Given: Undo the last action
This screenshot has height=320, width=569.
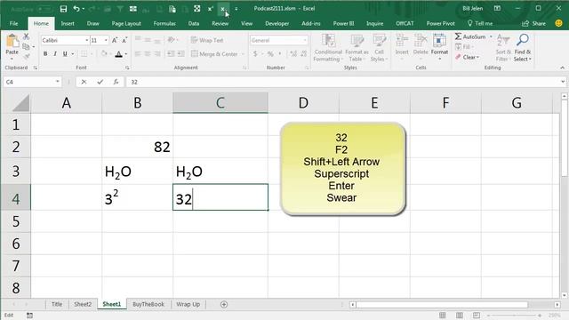Looking at the screenshot, I should 76,9.
